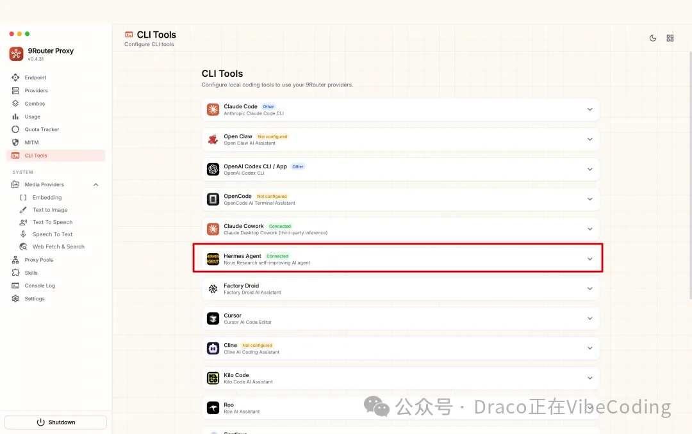Click the Endpoint icon in sidebar
Screen dimensions: 692x434
click(x=15, y=77)
